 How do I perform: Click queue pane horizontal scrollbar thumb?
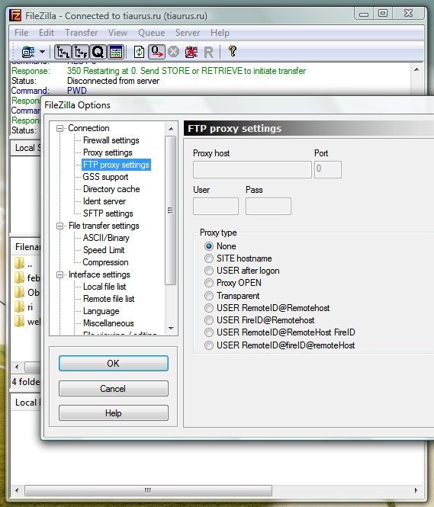tap(148, 490)
